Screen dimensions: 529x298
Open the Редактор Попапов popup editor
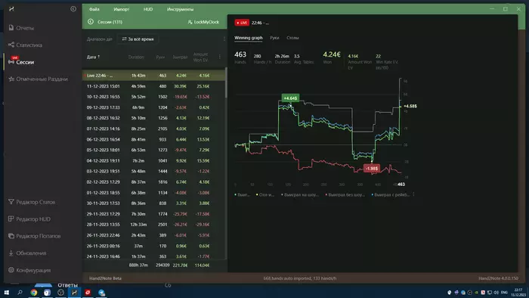[x=34, y=235]
